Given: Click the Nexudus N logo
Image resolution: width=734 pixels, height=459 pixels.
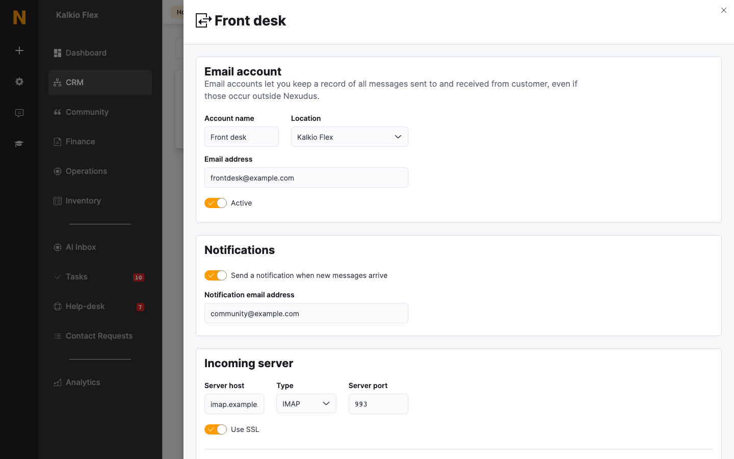Looking at the screenshot, I should coord(19,17).
